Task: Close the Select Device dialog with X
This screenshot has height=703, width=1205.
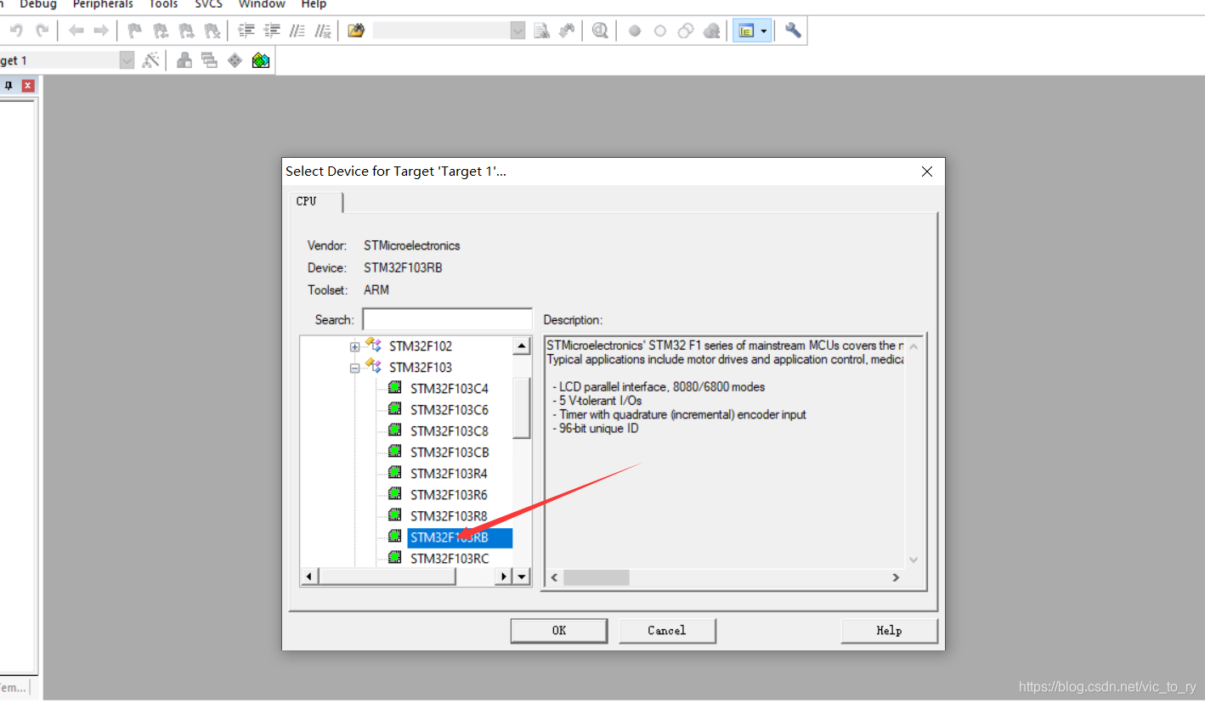Action: [927, 172]
